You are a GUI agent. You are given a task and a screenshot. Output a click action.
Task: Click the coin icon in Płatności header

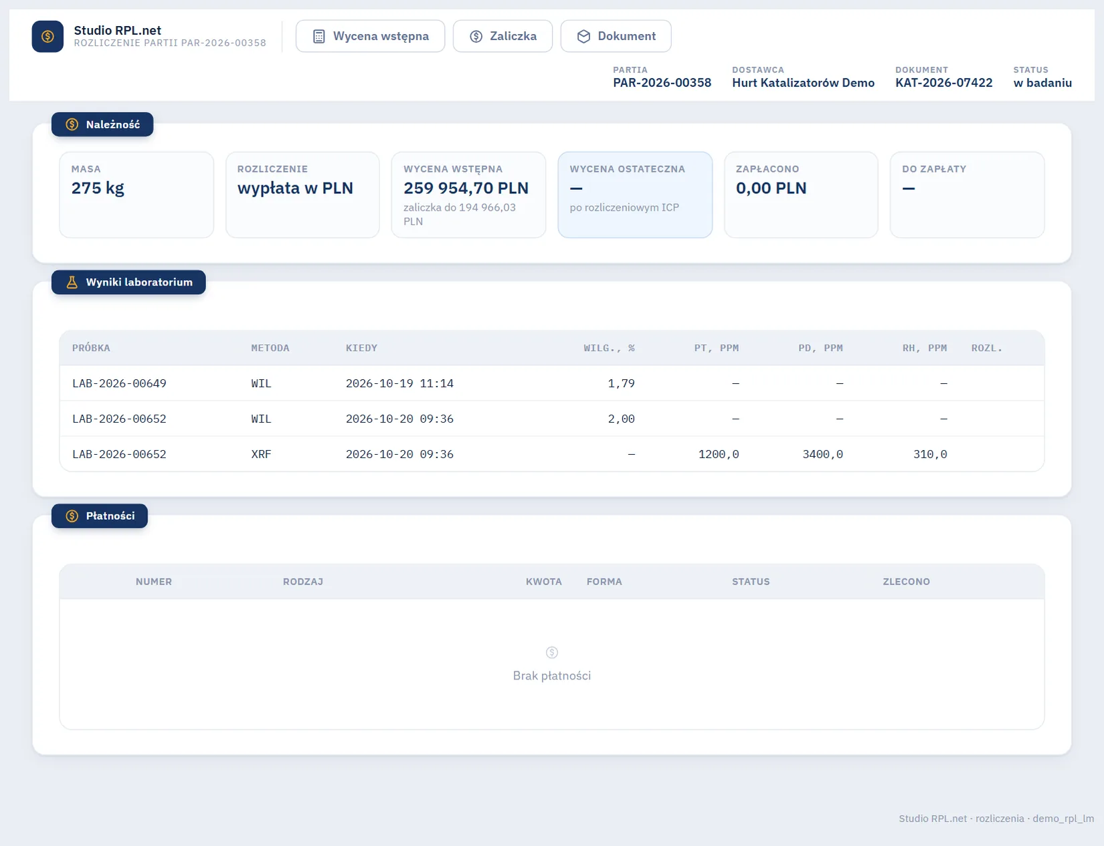point(72,516)
